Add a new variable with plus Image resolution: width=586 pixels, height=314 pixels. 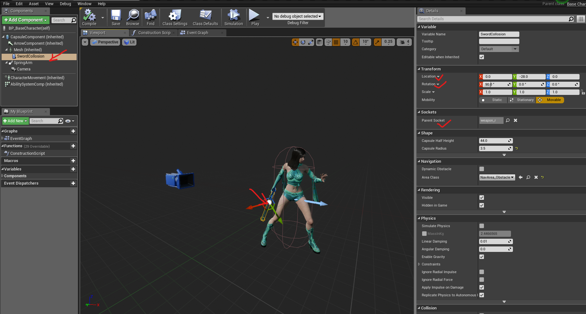click(x=73, y=169)
